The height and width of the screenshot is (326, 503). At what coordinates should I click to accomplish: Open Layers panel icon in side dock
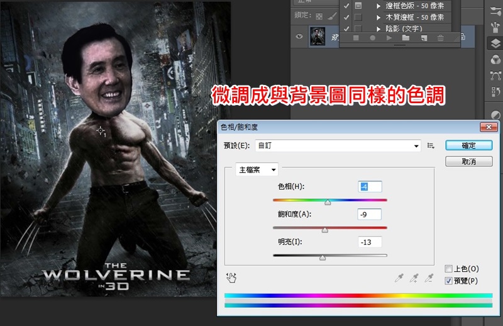pos(495,43)
